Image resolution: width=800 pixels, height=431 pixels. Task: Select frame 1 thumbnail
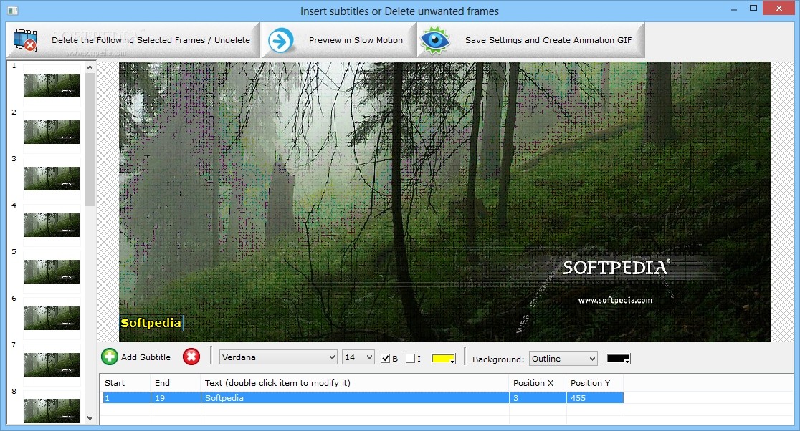pyautogui.click(x=52, y=85)
